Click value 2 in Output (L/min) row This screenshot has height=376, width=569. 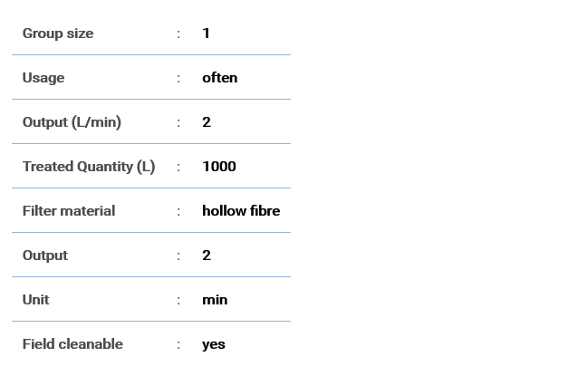tap(207, 122)
